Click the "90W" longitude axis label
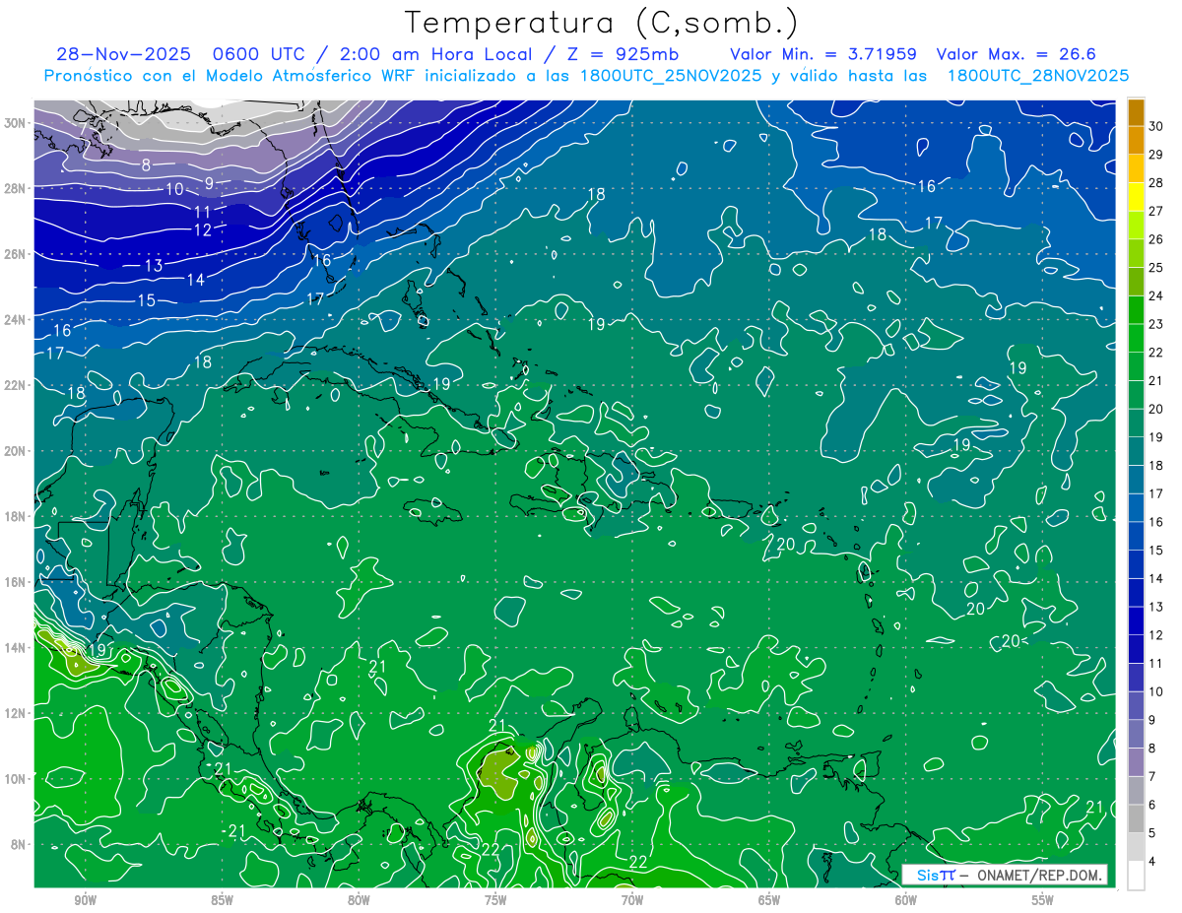Image resolution: width=1182 pixels, height=913 pixels. click(85, 900)
